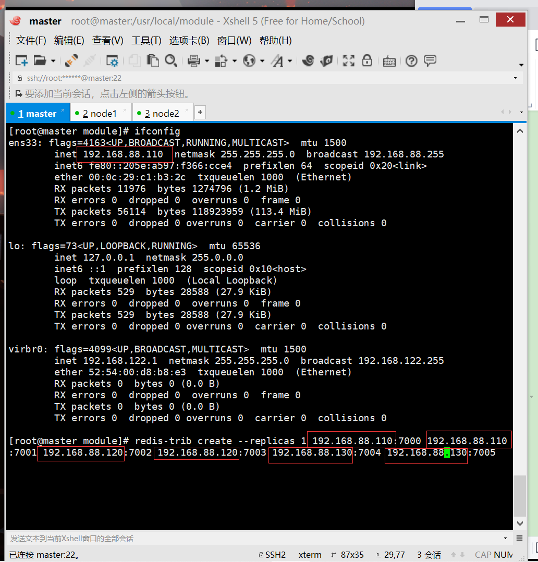
Task: Click the Xshell app icon in title bar
Action: (x=16, y=21)
